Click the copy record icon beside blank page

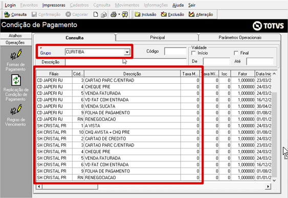pyautogui.click(x=104, y=14)
